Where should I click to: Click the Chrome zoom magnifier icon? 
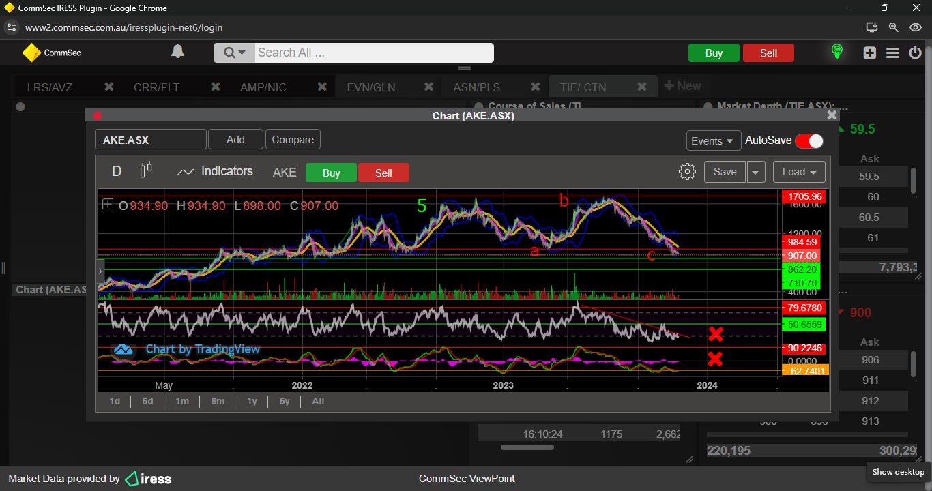pyautogui.click(x=893, y=27)
